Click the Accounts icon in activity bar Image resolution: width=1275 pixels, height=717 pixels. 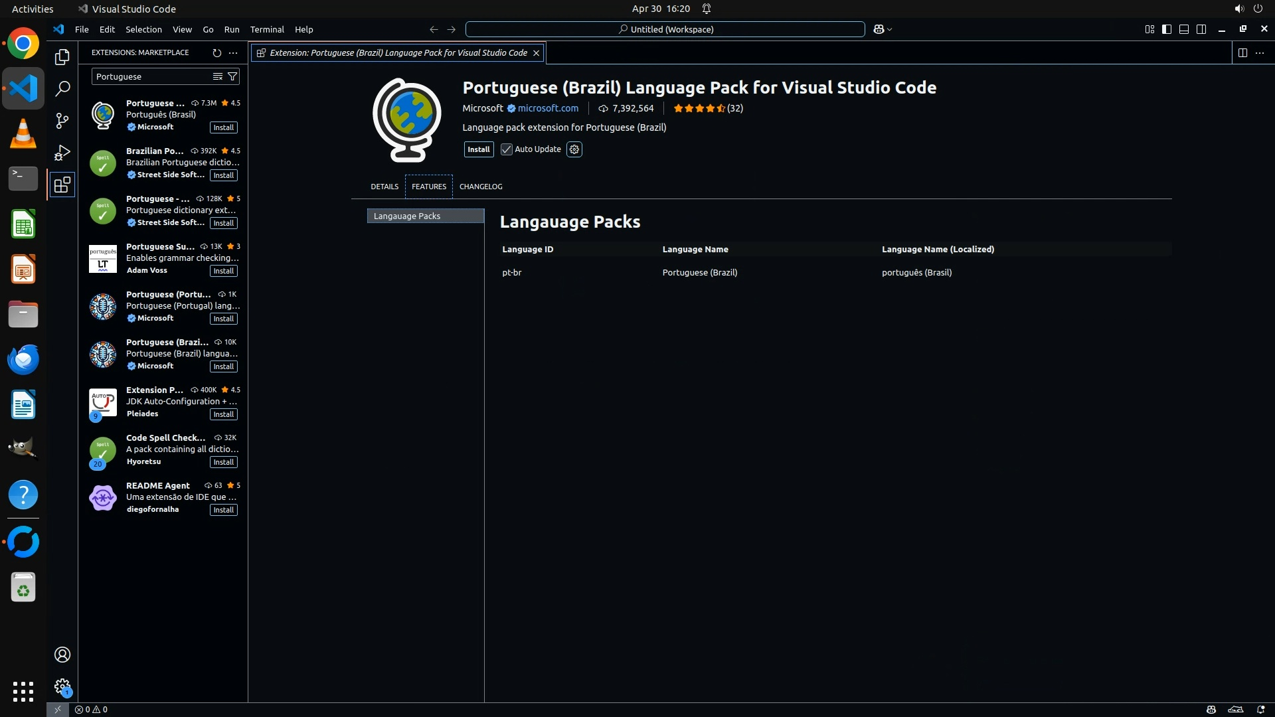point(62,655)
